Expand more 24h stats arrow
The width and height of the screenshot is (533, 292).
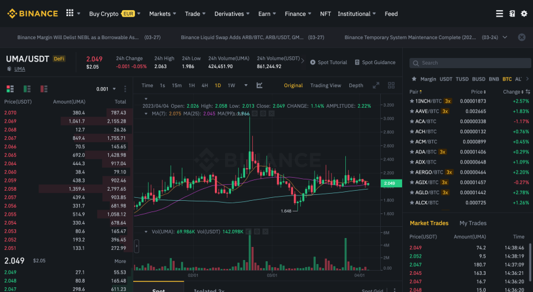(303, 61)
